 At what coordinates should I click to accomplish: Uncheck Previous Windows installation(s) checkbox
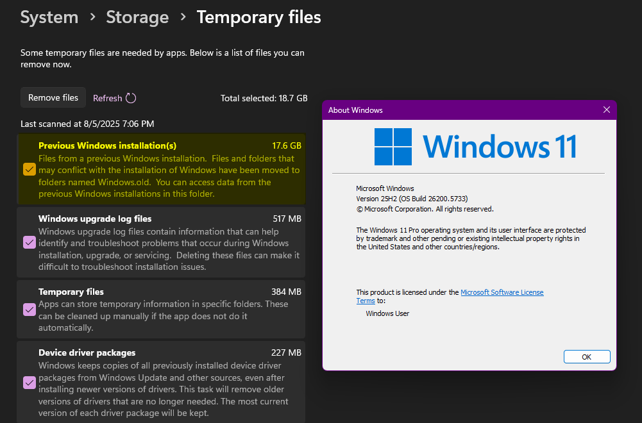(x=30, y=169)
